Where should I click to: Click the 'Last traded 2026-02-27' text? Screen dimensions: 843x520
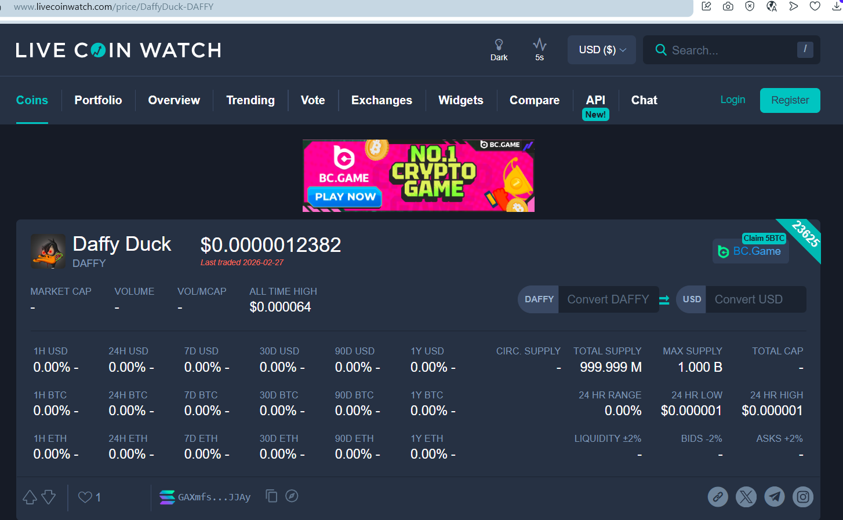point(242,262)
